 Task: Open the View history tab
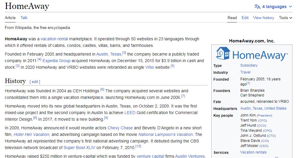(x=263, y=18)
